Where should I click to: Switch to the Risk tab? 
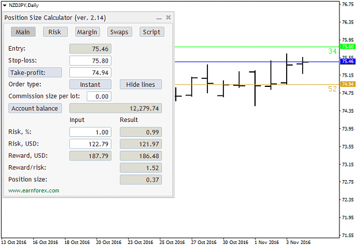click(x=55, y=32)
